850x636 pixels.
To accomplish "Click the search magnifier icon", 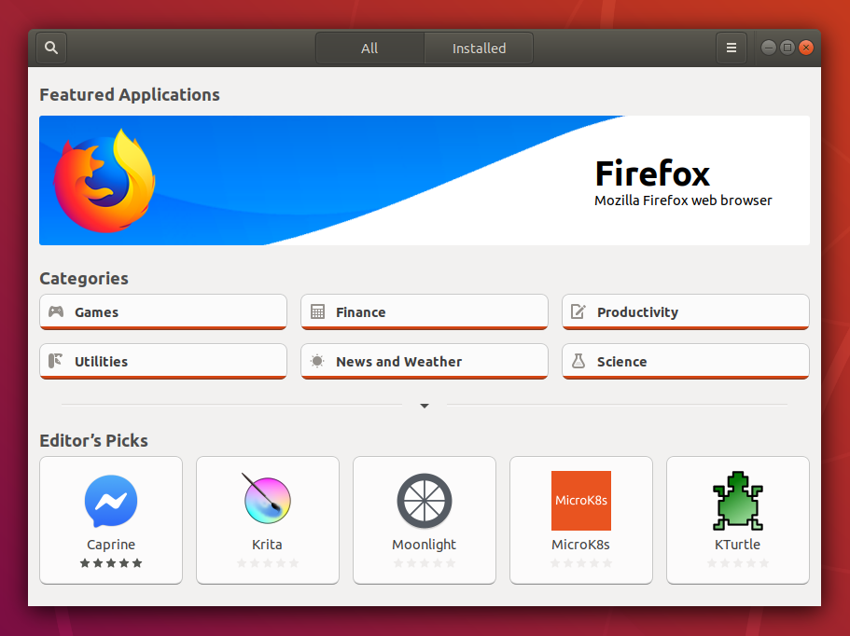I will 51,48.
